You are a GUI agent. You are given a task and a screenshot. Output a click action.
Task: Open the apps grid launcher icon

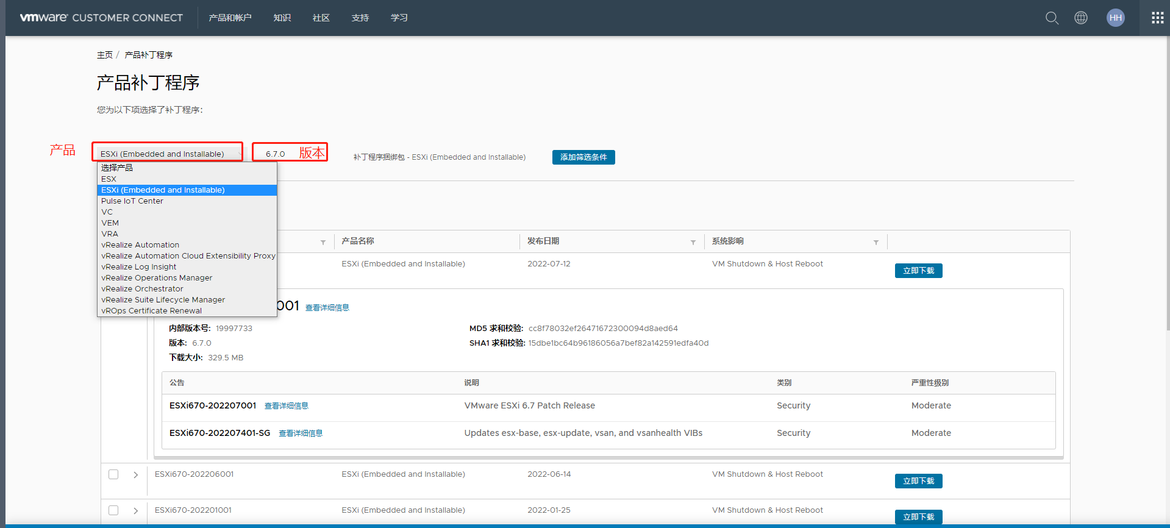[x=1157, y=18]
